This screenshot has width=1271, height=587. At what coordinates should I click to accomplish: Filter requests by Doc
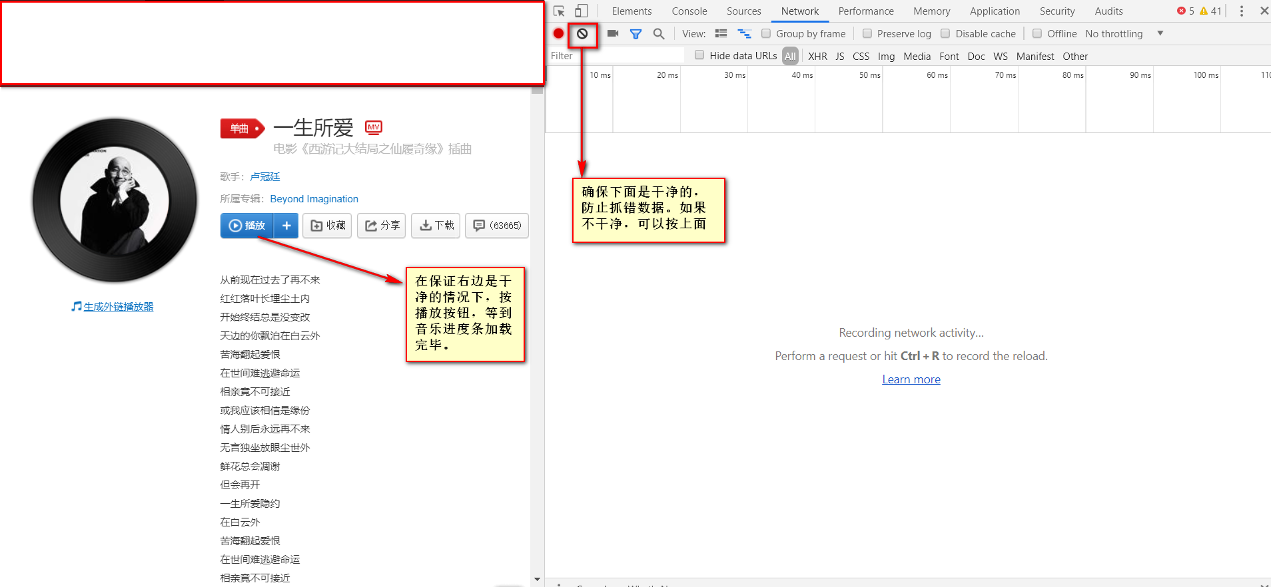coord(976,57)
